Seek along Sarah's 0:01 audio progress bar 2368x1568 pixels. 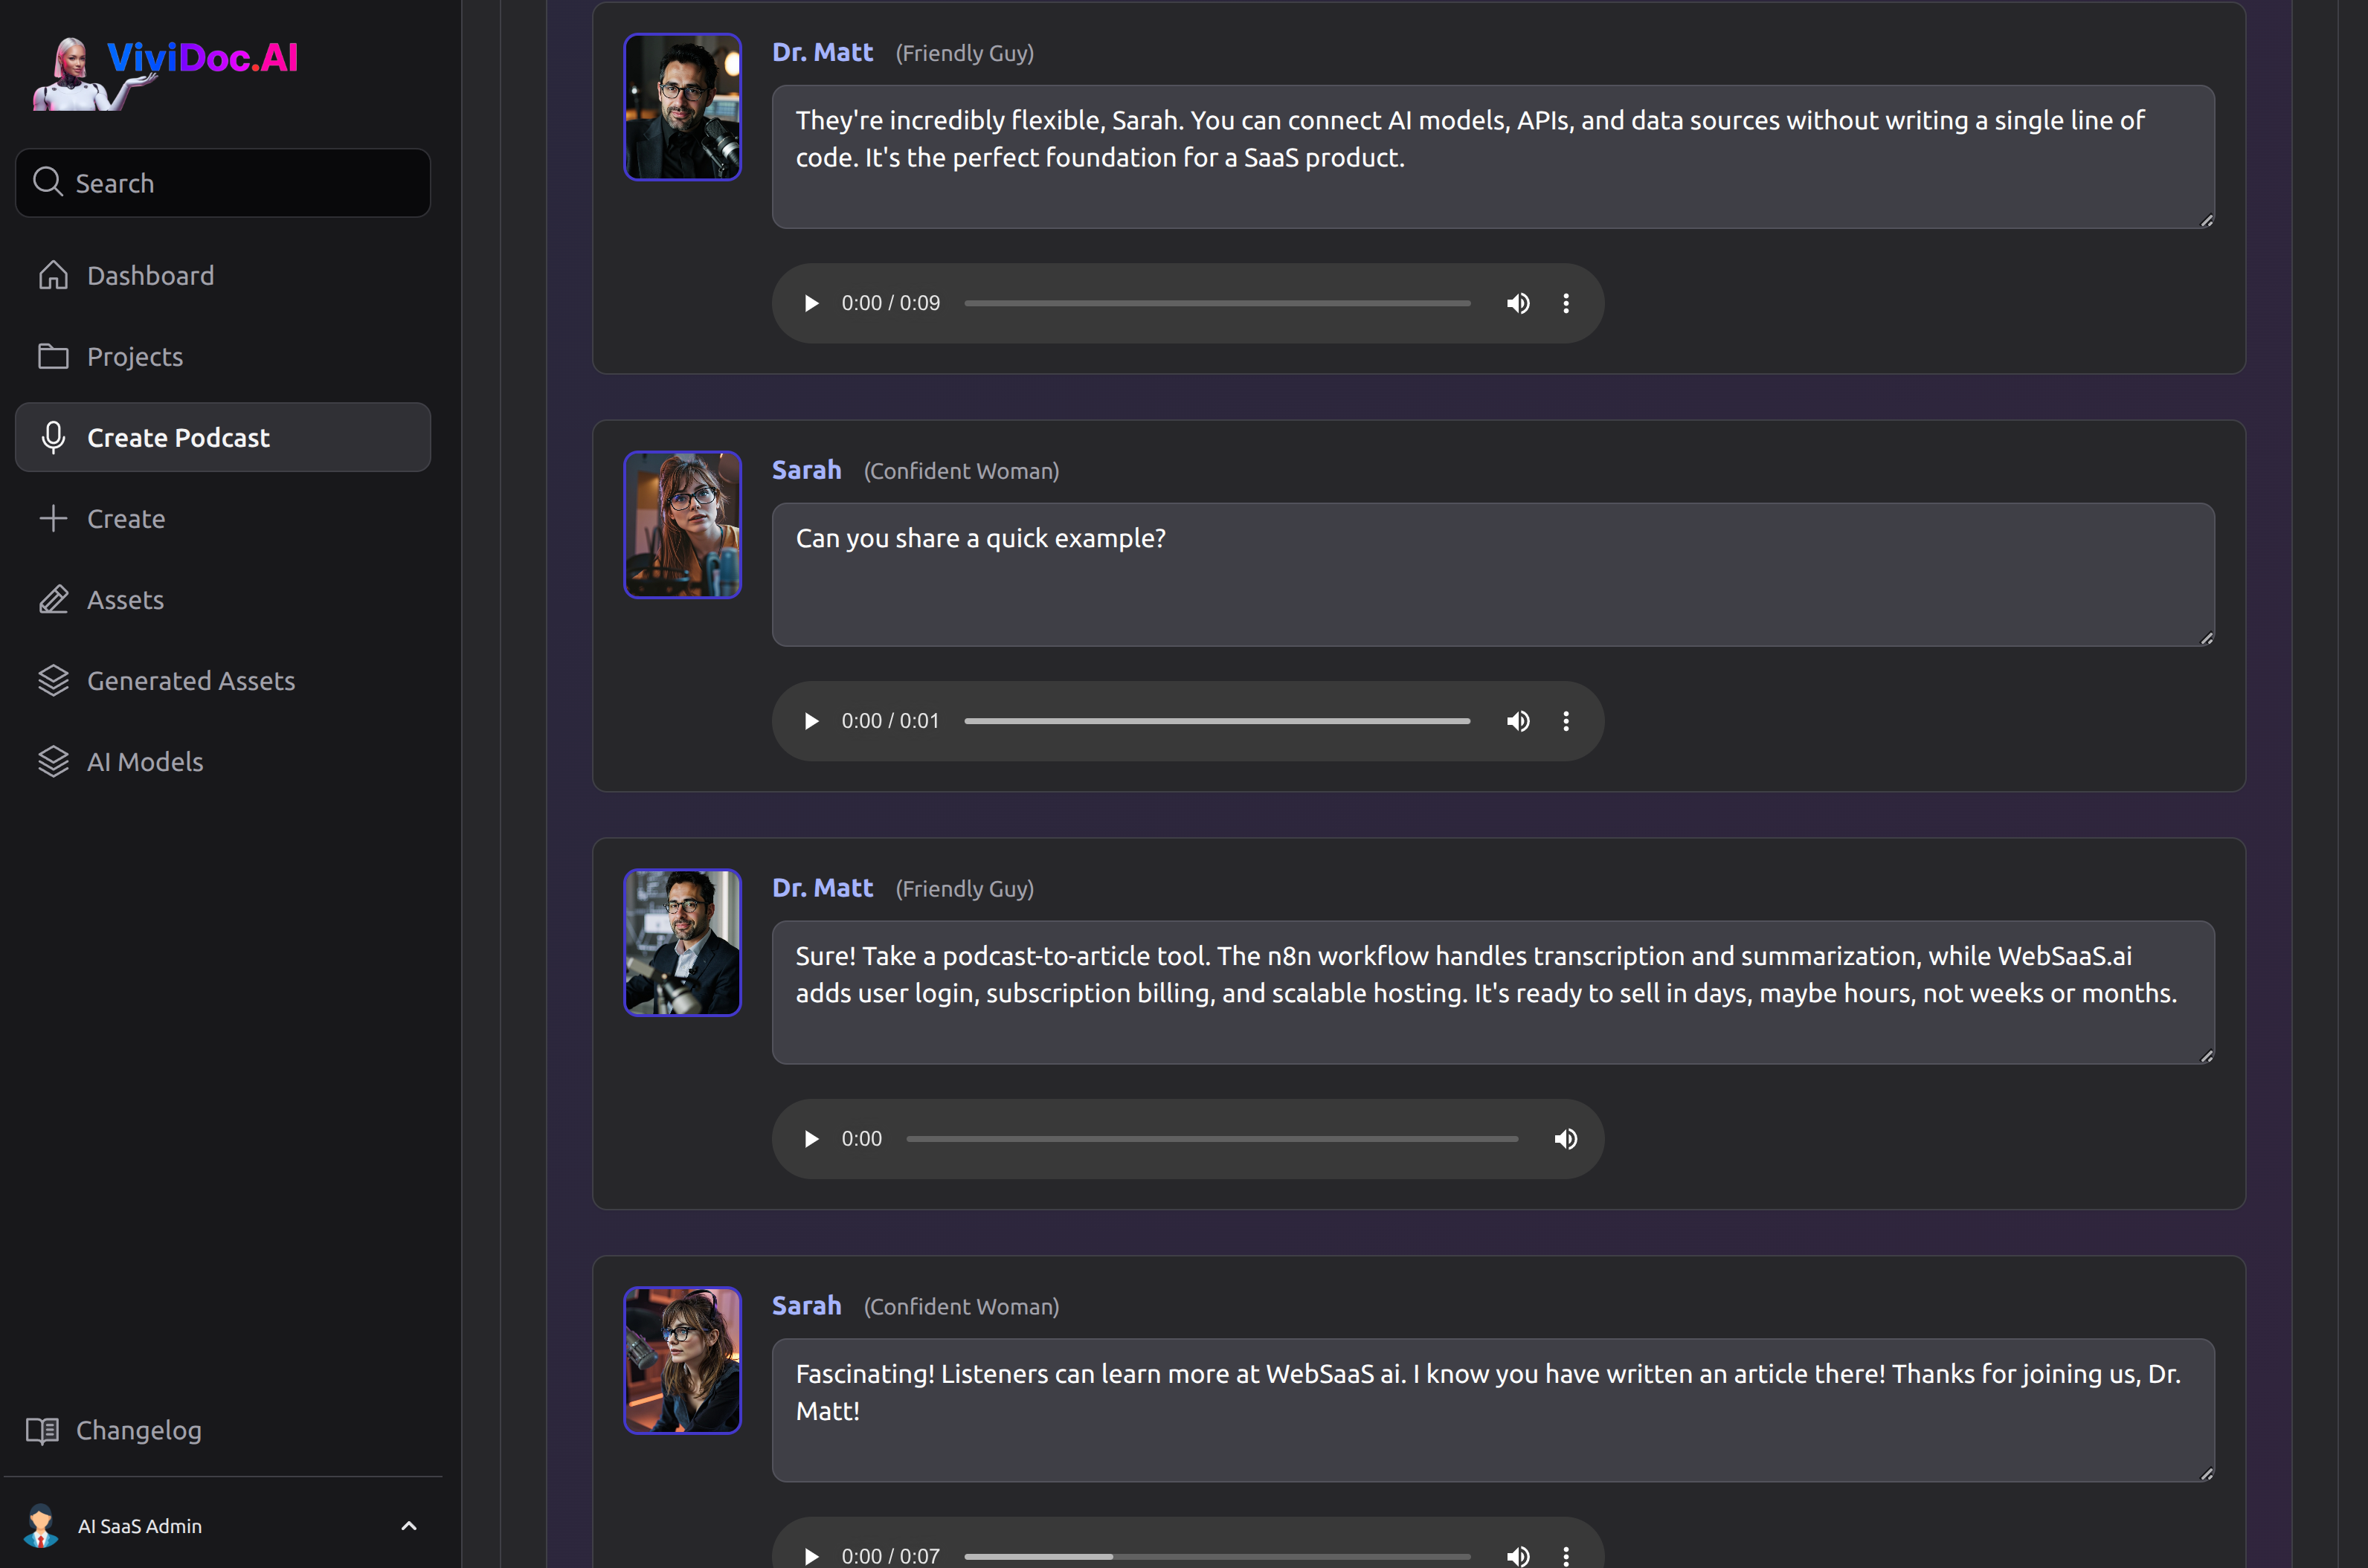1217,721
